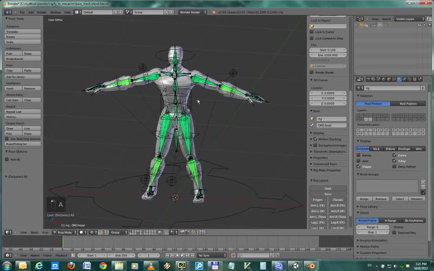Click the Torso rig layer button
The width and height of the screenshot is (434, 271).
click(x=328, y=194)
